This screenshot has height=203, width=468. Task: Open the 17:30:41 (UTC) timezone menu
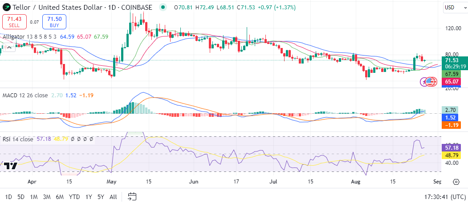click(445, 197)
